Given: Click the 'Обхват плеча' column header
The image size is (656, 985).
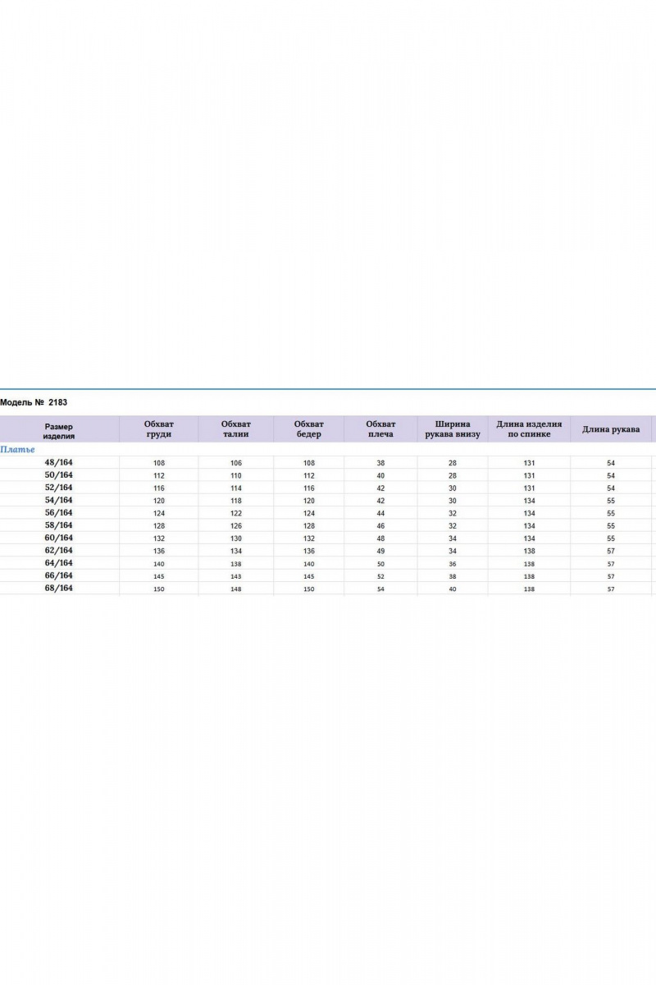Looking at the screenshot, I should tap(380, 429).
